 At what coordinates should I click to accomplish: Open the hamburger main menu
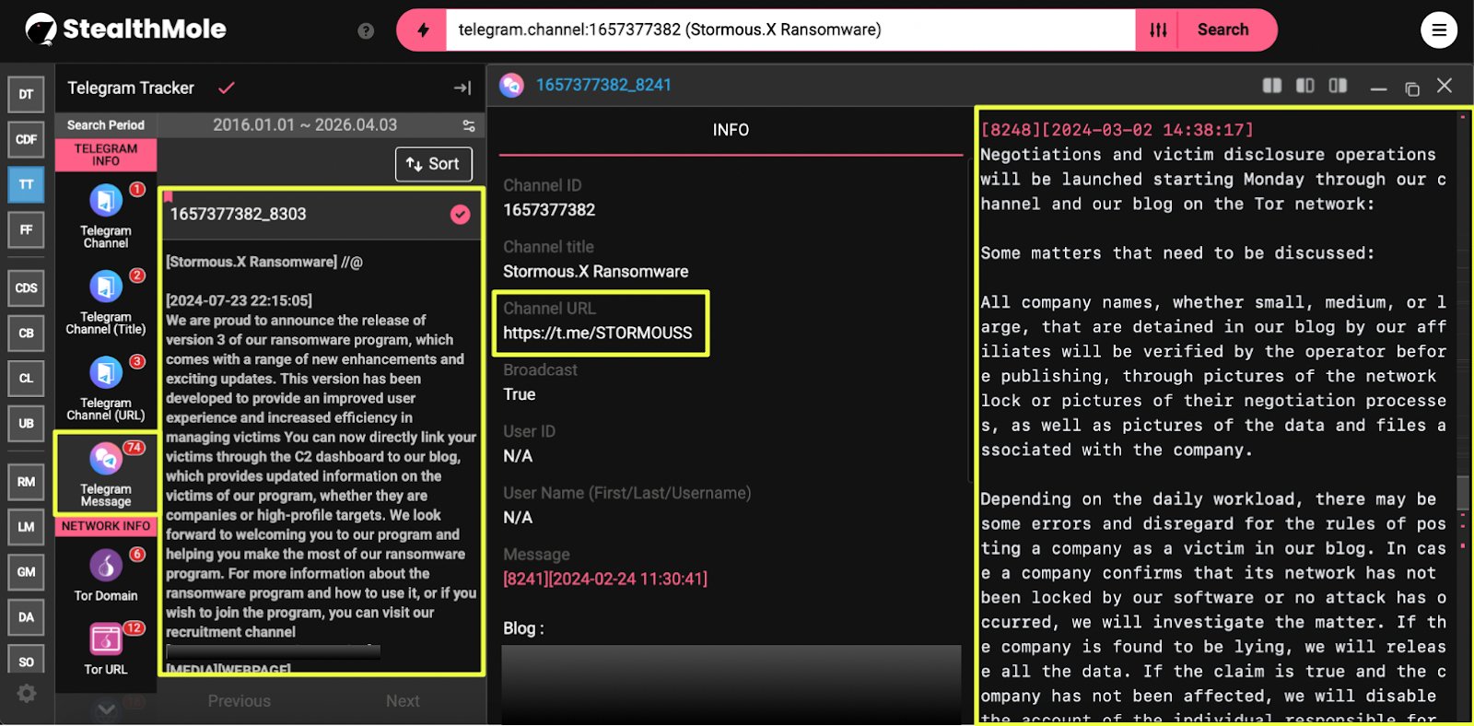pyautogui.click(x=1438, y=30)
